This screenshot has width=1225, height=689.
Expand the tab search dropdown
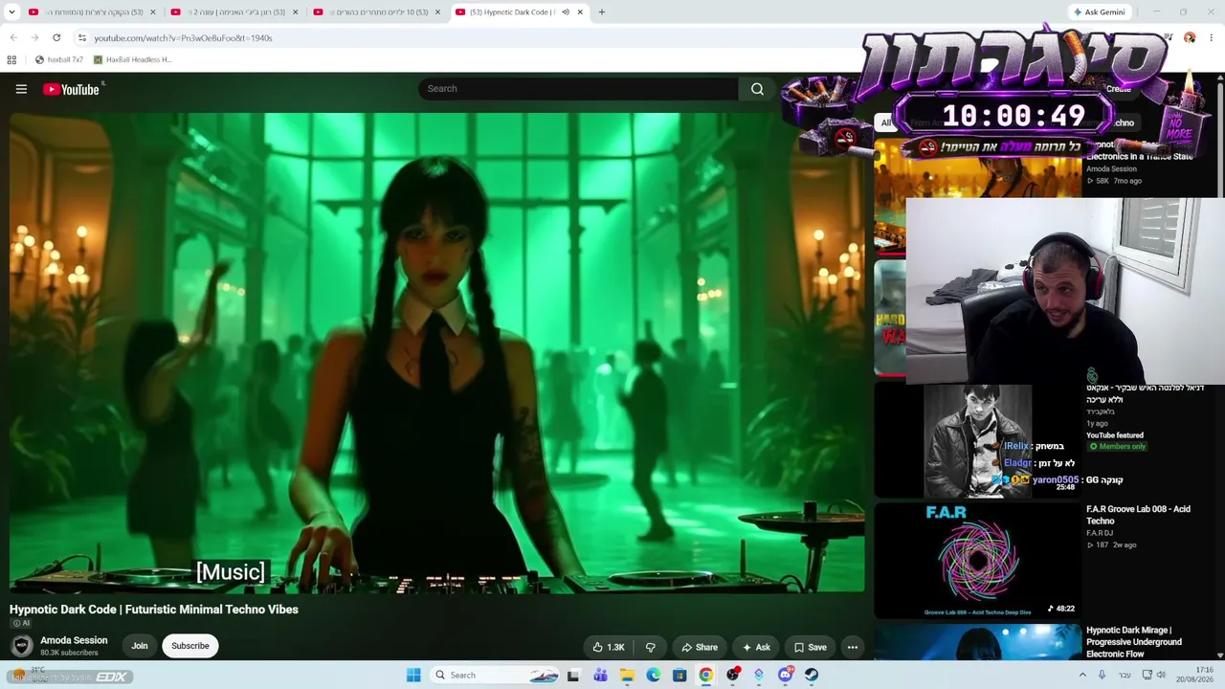[x=11, y=12]
